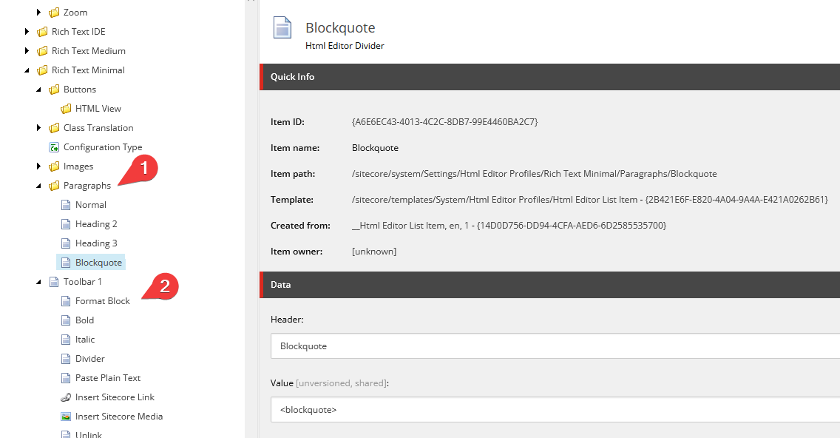Image resolution: width=840 pixels, height=438 pixels.
Task: Click the Item path value text
Action: tap(534, 174)
